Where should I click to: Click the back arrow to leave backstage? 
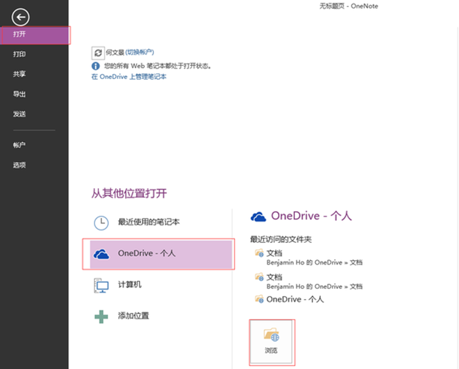(20, 17)
